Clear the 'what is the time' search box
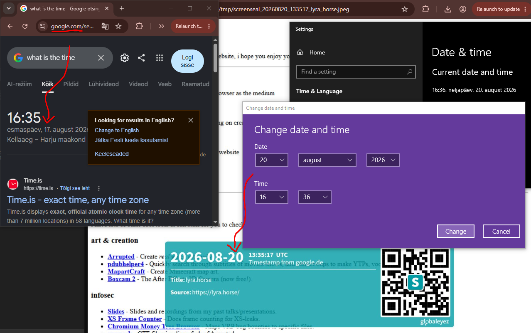The height and width of the screenshot is (333, 531). point(101,58)
